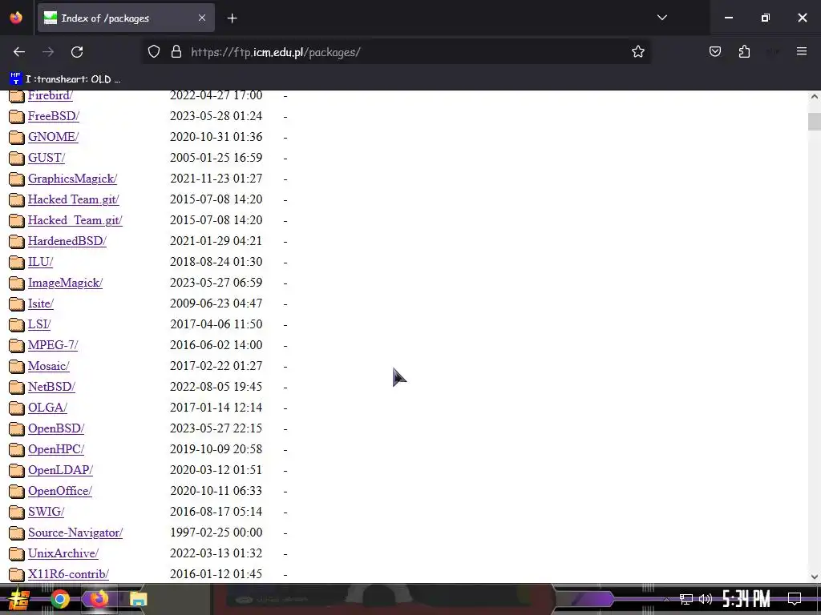The height and width of the screenshot is (615, 821).
Task: List all tabs with the chevron
Action: click(661, 18)
